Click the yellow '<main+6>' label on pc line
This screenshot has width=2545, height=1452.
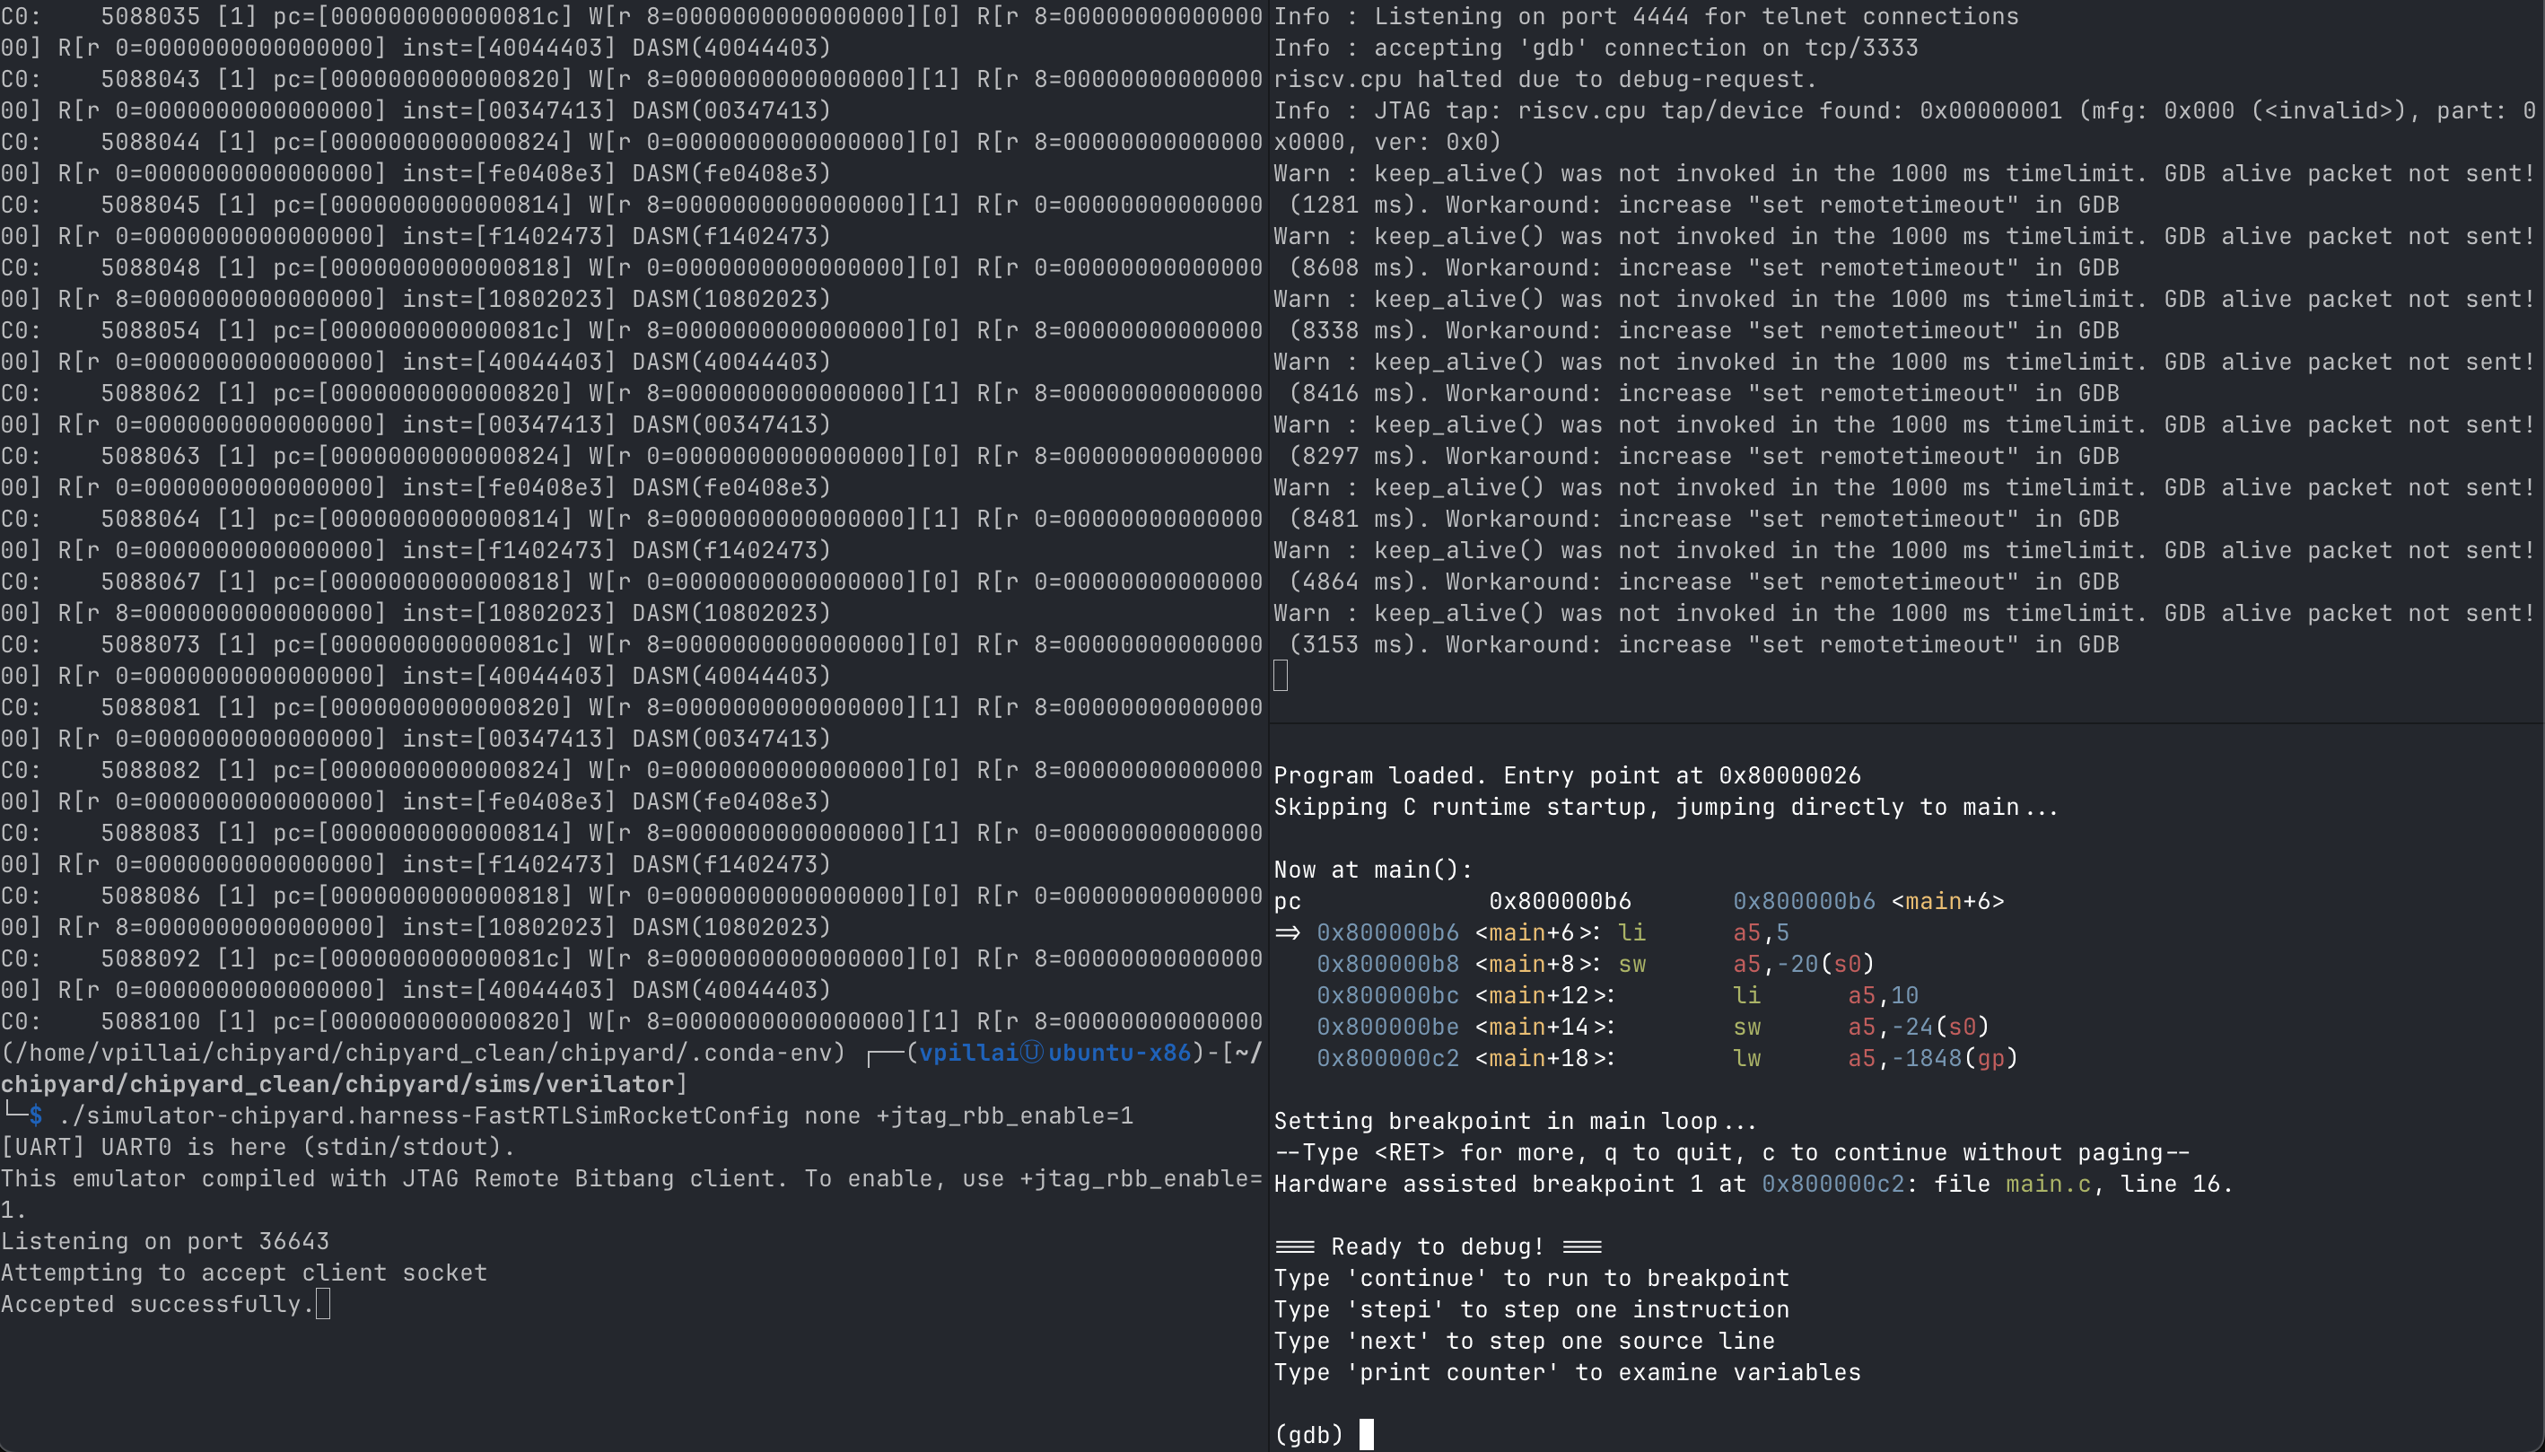[x=1947, y=902]
